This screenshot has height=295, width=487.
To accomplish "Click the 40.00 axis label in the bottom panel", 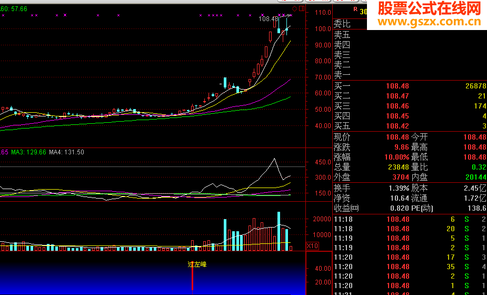I will tap(323, 268).
